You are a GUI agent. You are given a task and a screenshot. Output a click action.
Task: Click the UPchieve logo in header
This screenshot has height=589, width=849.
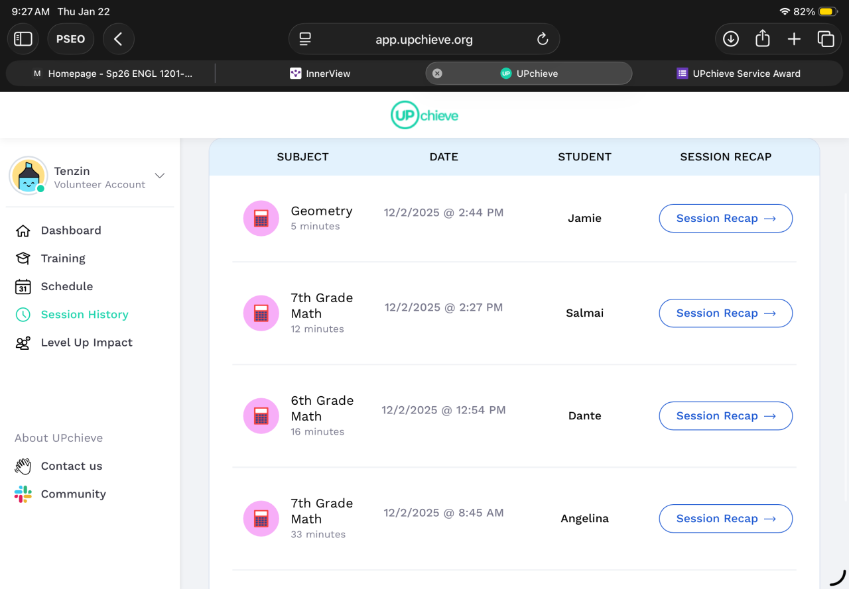pos(424,115)
